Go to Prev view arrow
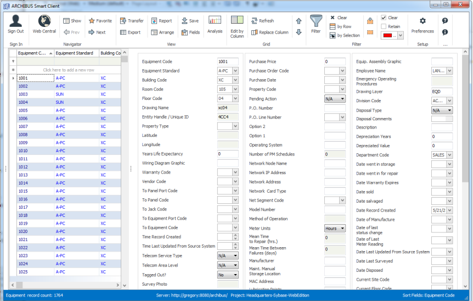Image resolution: width=473 pixels, height=301 pixels. pyautogui.click(x=71, y=32)
